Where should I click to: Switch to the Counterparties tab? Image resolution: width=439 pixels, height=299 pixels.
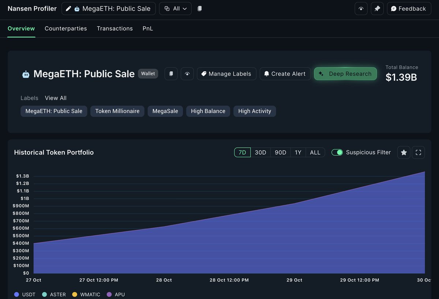pyautogui.click(x=66, y=28)
